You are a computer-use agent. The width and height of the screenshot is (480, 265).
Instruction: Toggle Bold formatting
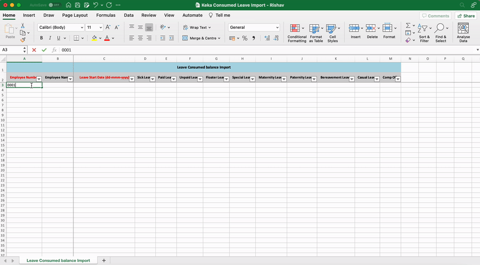pos(42,38)
